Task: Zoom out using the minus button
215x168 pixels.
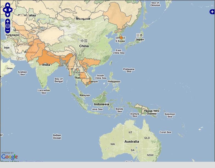Action: coord(8,31)
